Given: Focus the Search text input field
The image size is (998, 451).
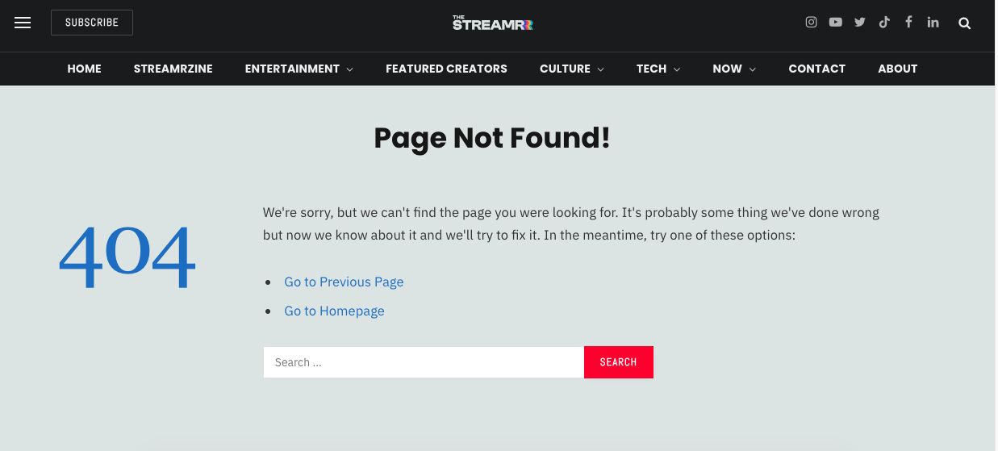Looking at the screenshot, I should click(423, 362).
